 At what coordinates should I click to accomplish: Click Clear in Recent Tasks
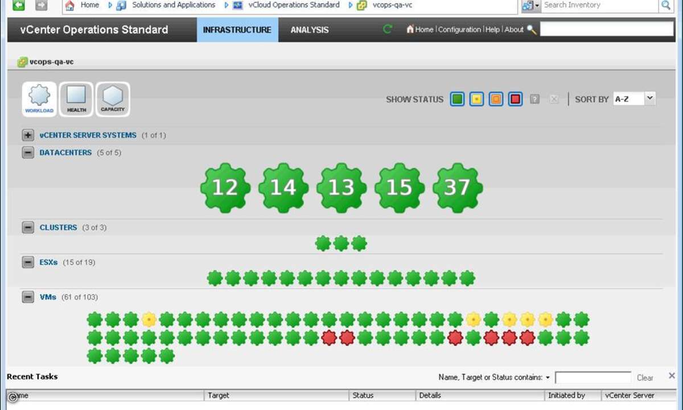point(645,378)
